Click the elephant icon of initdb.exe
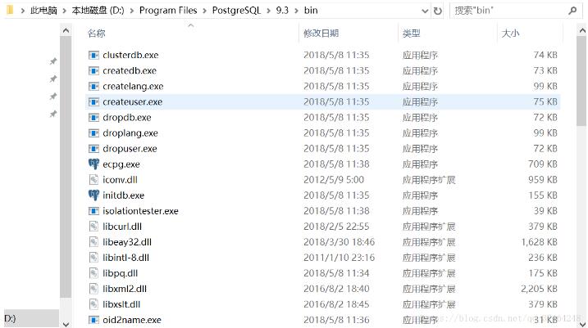 pyautogui.click(x=93, y=195)
